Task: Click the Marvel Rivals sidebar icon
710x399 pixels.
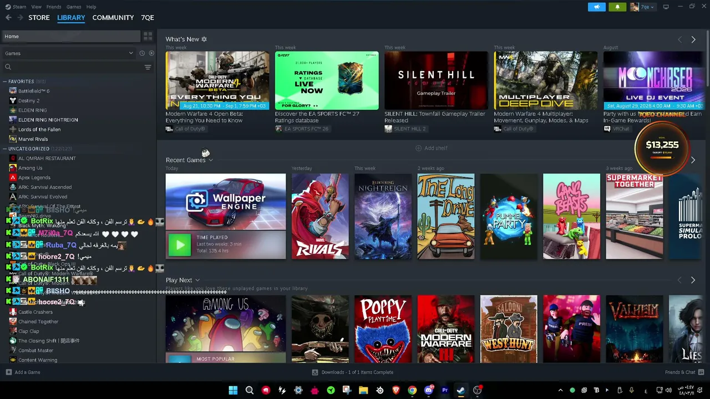Action: coord(13,139)
